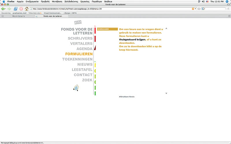Click the Forward arrow in the toolbar

click(x=9, y=9)
